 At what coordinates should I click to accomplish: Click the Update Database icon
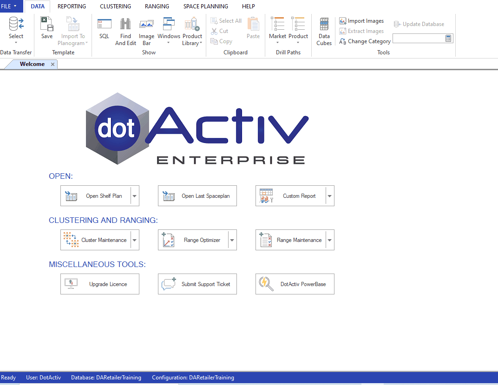[x=397, y=24]
